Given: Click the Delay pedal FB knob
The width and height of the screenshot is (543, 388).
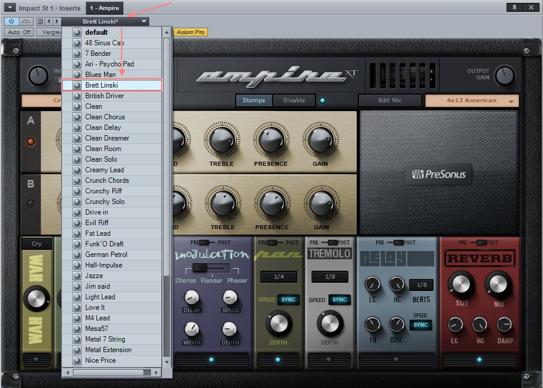Looking at the screenshot, I should click(372, 325).
